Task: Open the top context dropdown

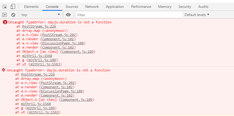Action: pyautogui.click(x=41, y=15)
